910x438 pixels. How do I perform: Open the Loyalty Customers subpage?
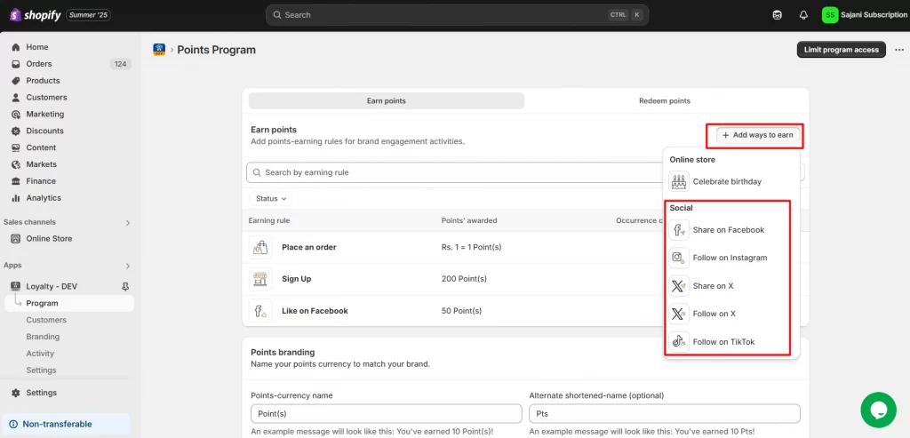tap(46, 320)
